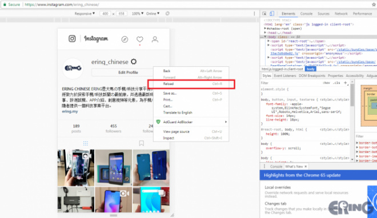The image size is (377, 218).
Task: Click the rotate device icon in toolbar
Action: coord(167,14)
